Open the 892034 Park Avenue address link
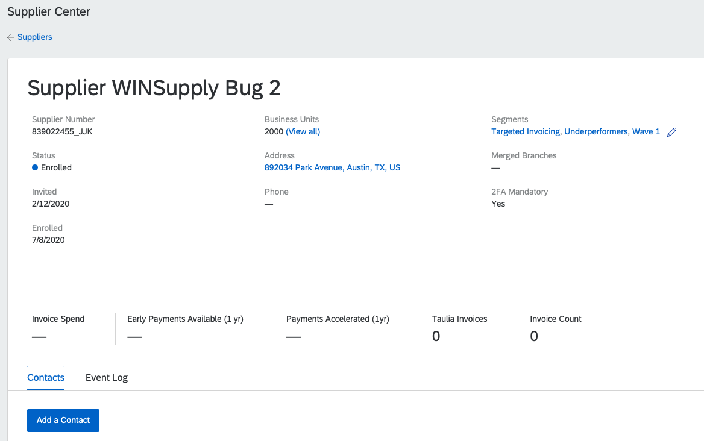Screen dimensions: 704x441 332,168
